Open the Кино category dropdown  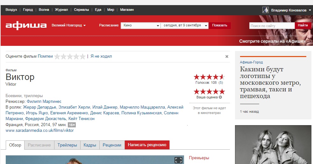(x=140, y=25)
